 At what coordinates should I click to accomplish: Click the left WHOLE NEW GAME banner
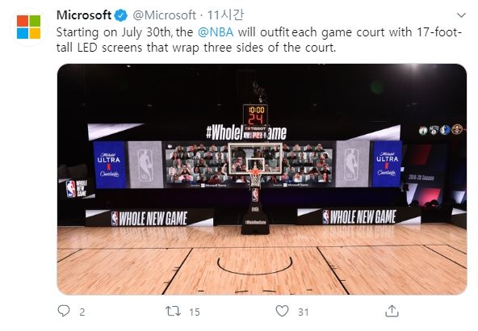[x=149, y=218]
